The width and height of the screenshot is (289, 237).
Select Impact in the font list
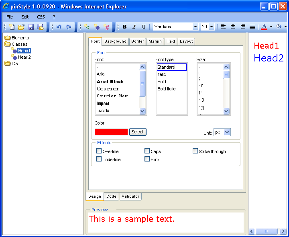click(x=103, y=104)
